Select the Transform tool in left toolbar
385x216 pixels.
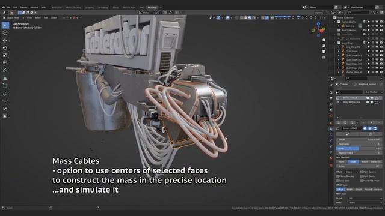[x=5, y=62]
